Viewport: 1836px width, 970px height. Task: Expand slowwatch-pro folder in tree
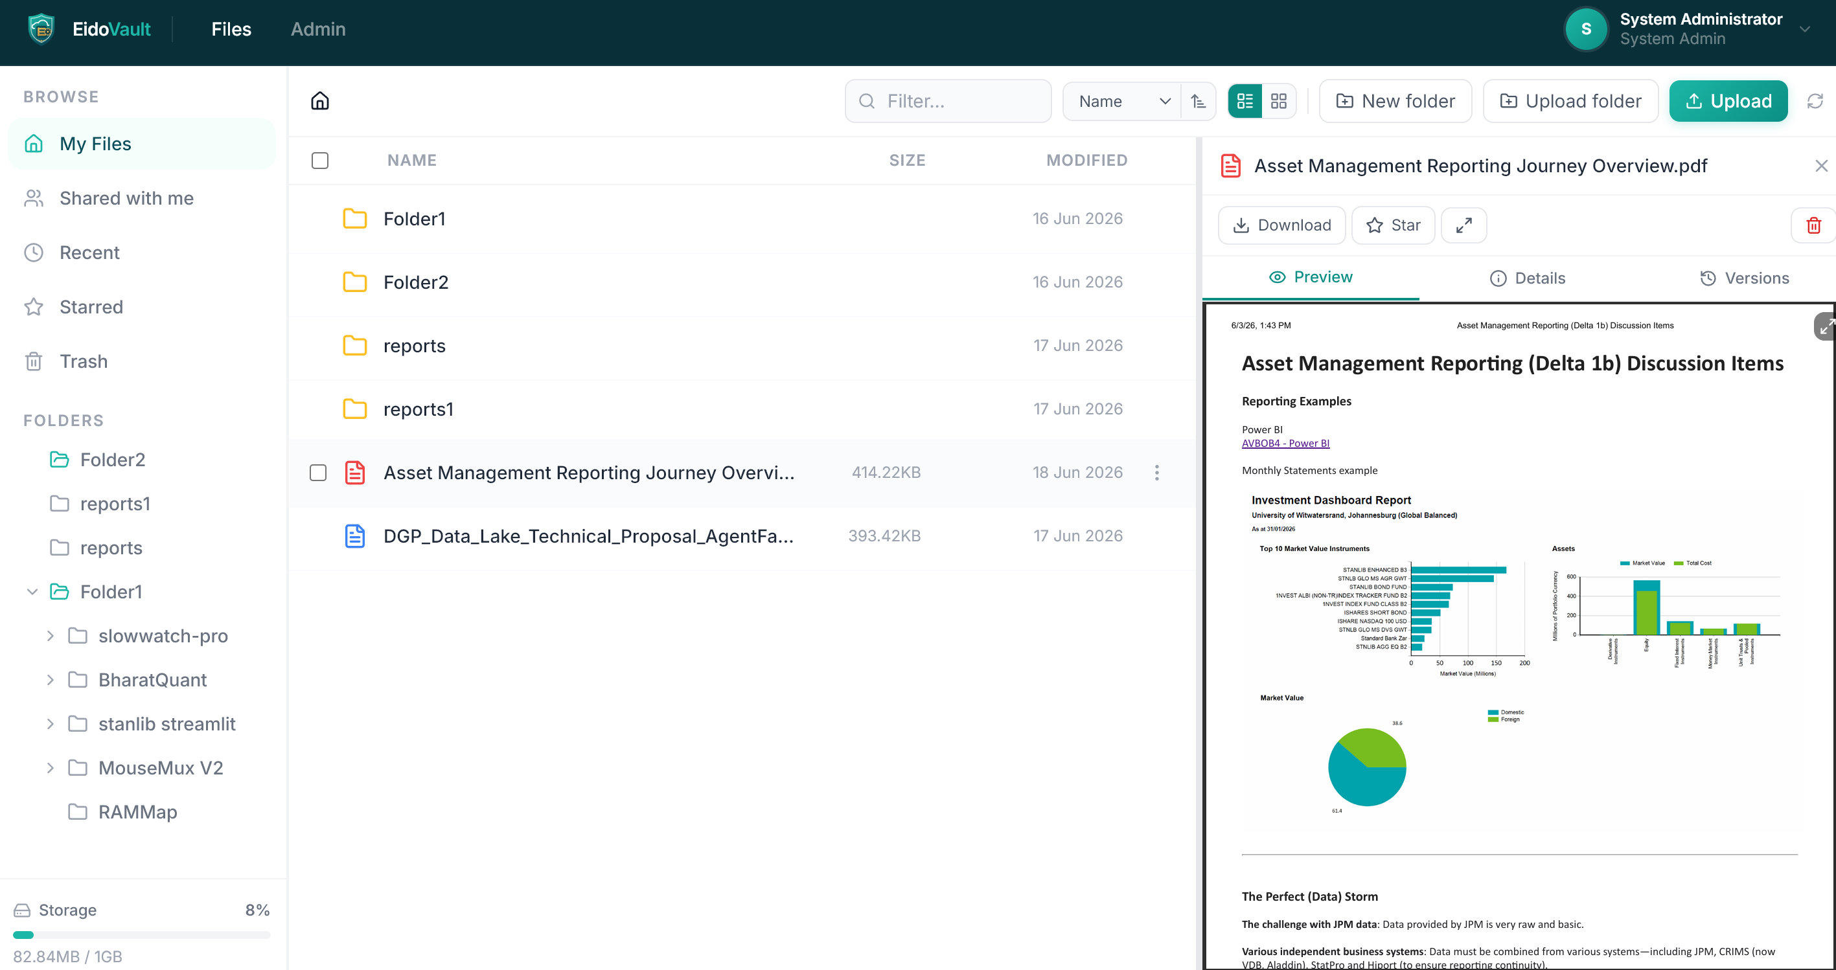pos(50,635)
